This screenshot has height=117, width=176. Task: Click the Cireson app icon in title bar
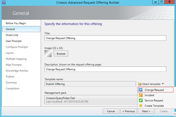coord(4,2)
